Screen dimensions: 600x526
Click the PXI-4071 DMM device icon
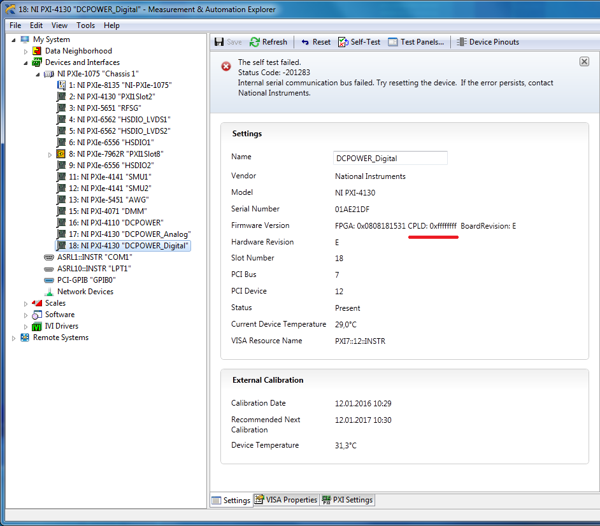click(x=61, y=211)
